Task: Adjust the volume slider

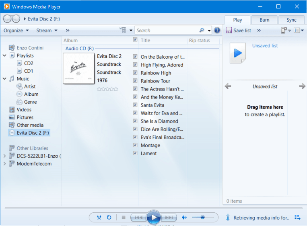Action: click(x=203, y=218)
